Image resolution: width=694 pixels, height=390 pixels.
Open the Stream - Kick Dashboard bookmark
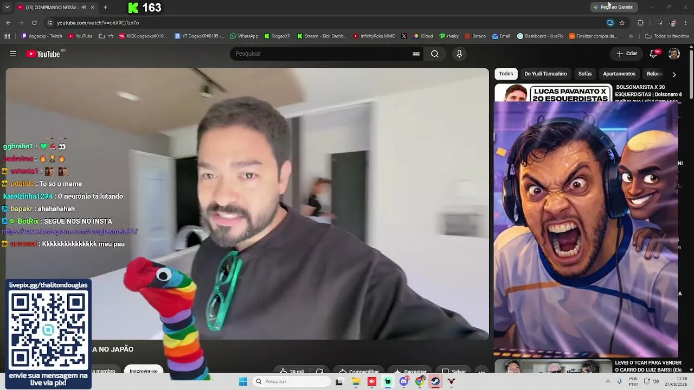tap(322, 36)
